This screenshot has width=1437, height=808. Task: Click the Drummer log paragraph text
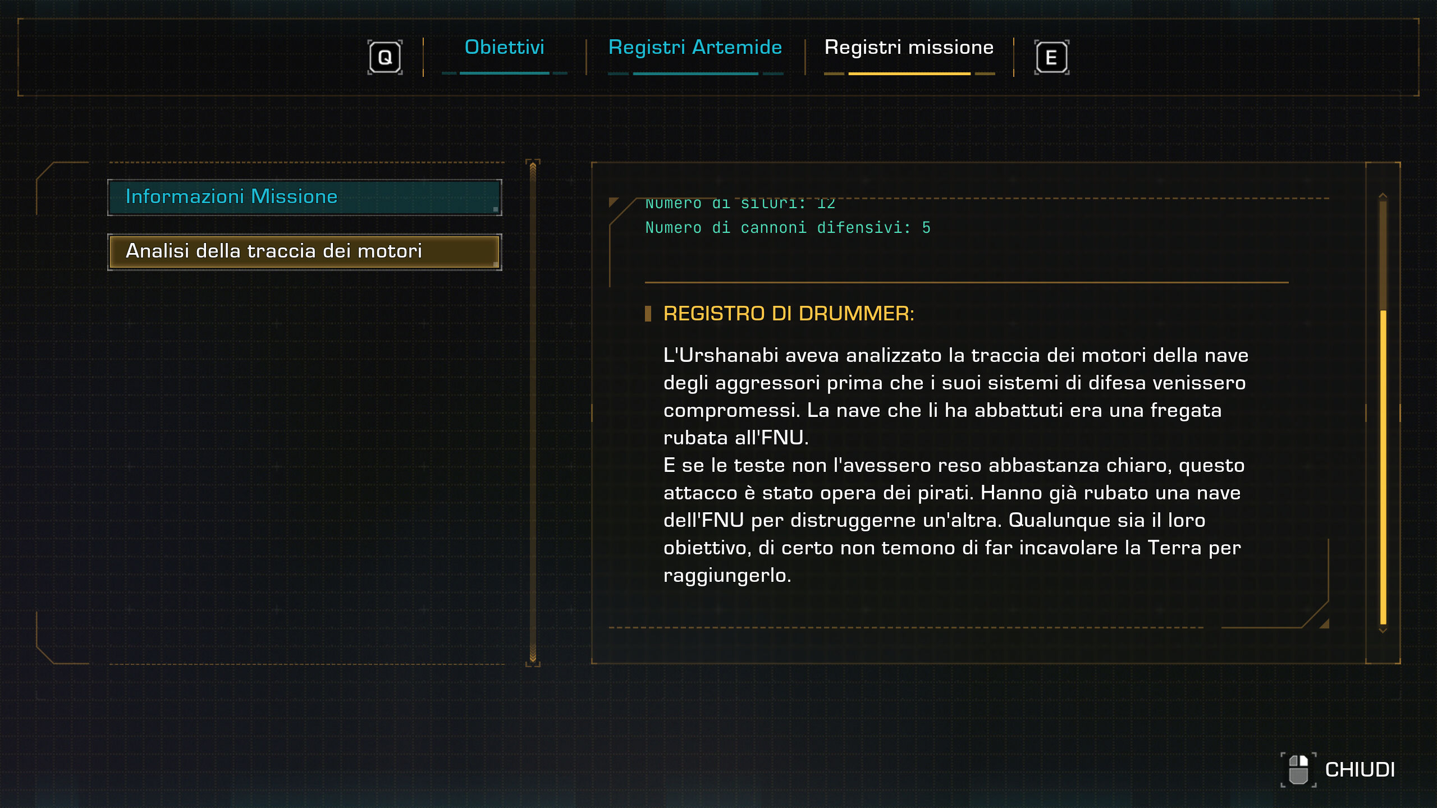[955, 465]
